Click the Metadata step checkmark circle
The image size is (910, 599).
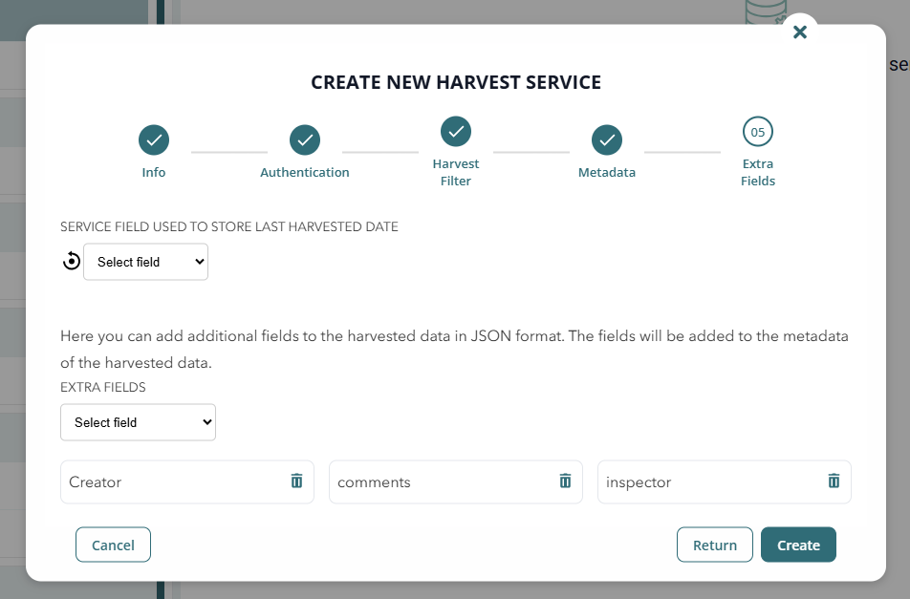(607, 140)
